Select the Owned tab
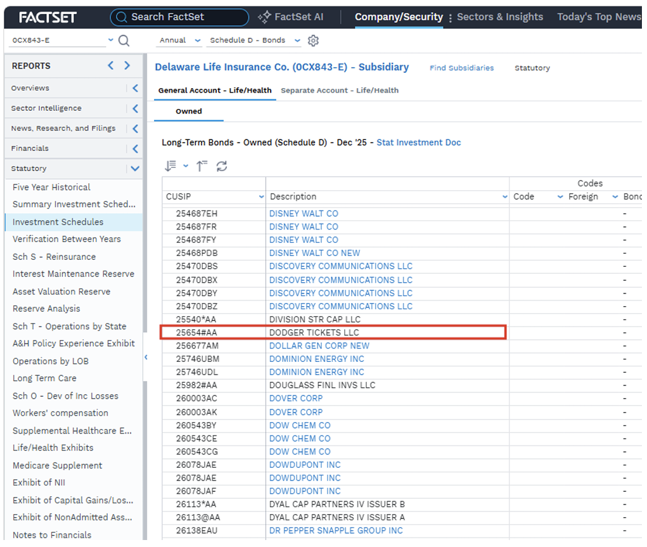The height and width of the screenshot is (547, 647). point(189,111)
